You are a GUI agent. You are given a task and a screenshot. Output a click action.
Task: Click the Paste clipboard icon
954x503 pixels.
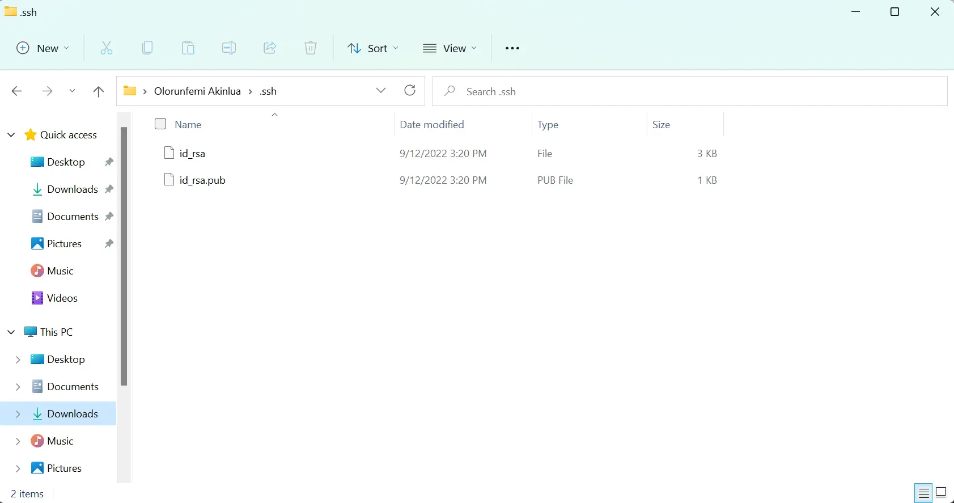(188, 48)
